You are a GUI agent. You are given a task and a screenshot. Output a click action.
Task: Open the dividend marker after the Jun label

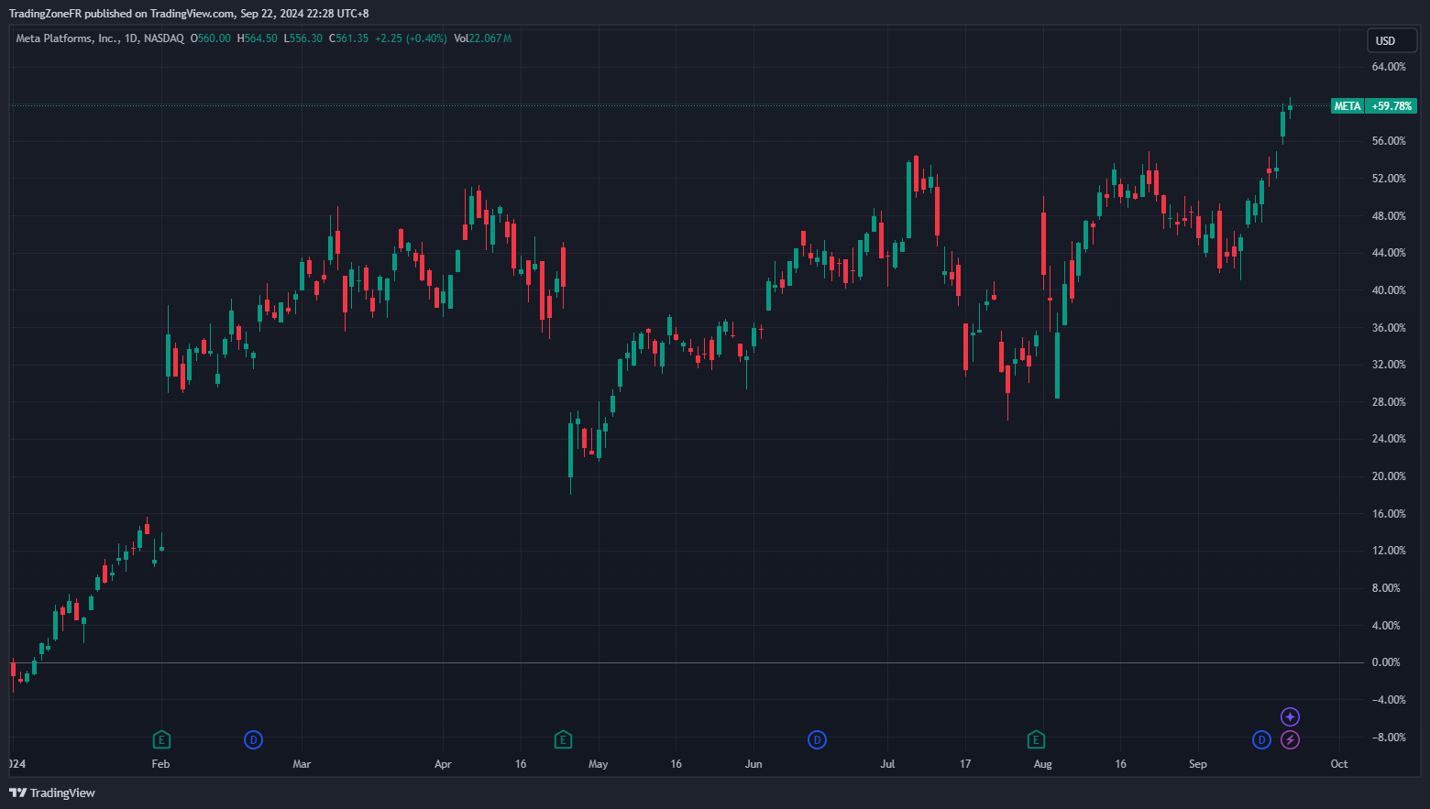point(817,739)
